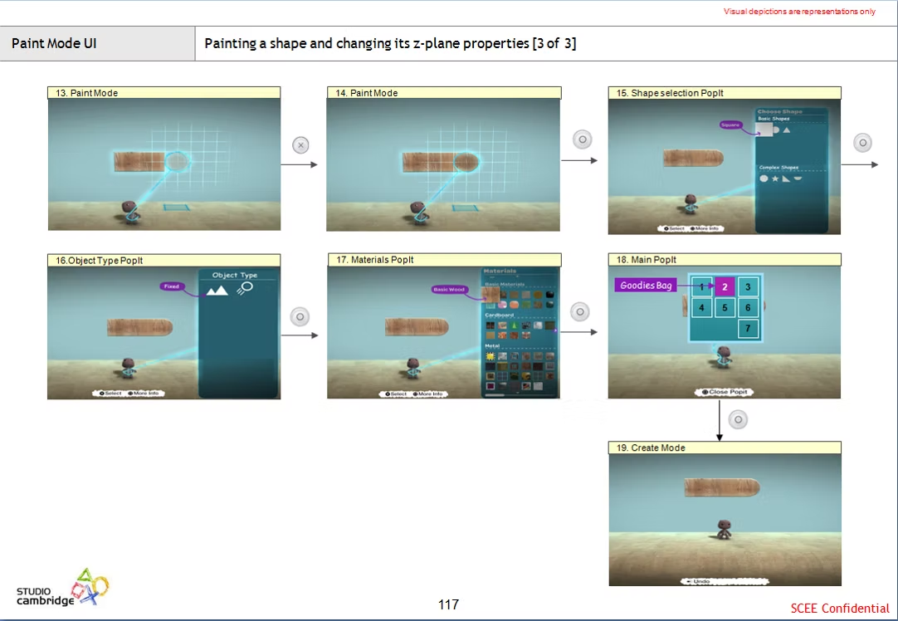Viewport: 898px width, 621px height.
Task: Click the wooden shape in panel 14
Action: tap(441, 162)
